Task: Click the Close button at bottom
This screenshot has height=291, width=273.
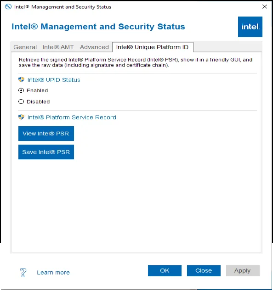Action: [204, 271]
